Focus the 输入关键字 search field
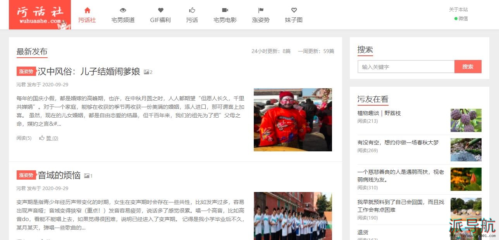 [406, 67]
